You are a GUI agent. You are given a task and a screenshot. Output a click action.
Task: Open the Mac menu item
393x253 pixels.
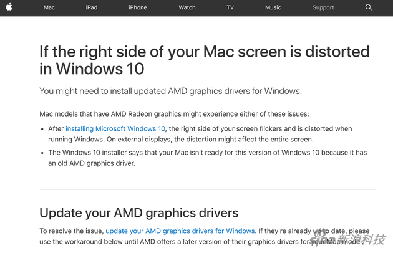(49, 7)
